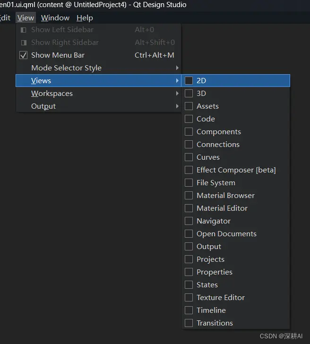
Task: Enable the Properties view checkbox
Action: [x=189, y=272]
